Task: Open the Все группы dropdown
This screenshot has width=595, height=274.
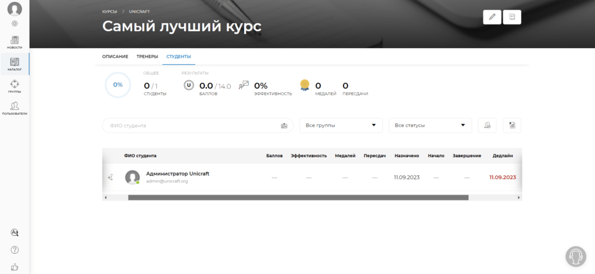Action: click(x=341, y=125)
